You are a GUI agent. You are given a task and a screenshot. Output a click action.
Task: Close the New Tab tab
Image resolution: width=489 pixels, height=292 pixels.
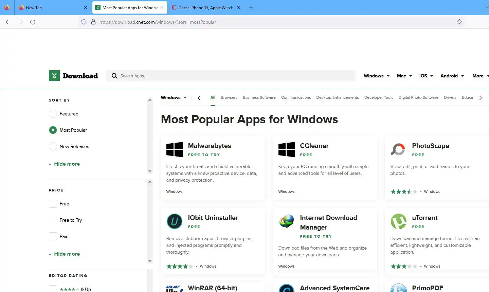pyautogui.click(x=86, y=7)
